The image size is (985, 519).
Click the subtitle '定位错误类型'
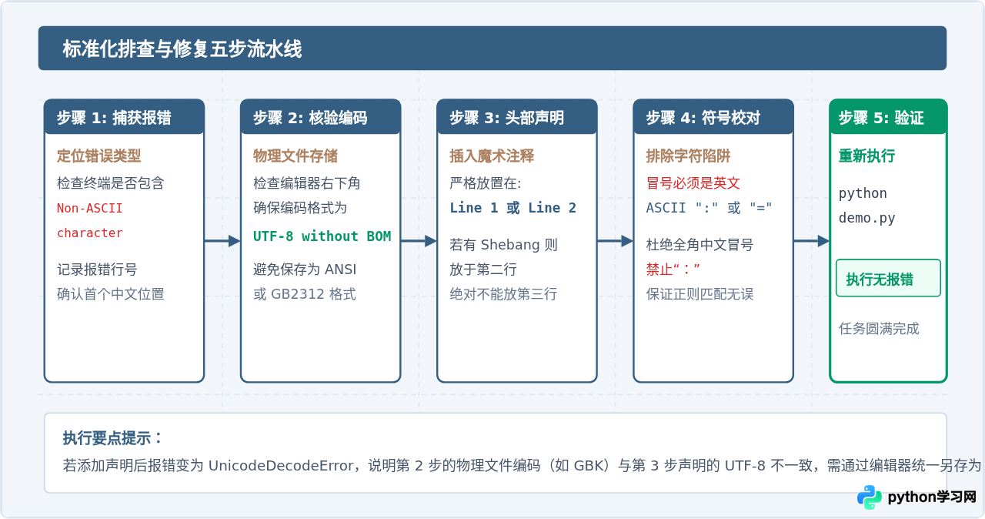[99, 156]
